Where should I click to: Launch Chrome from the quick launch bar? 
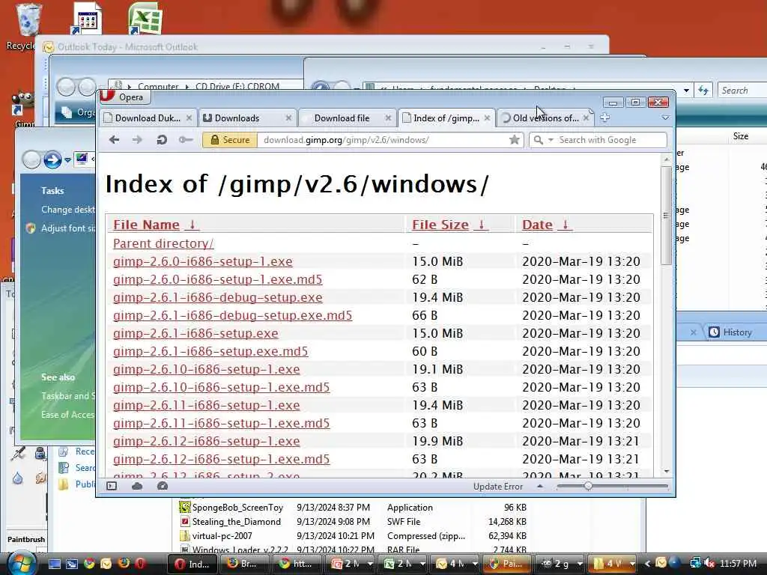[89, 564]
